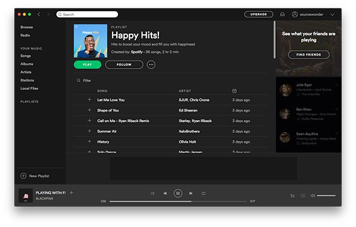Click the Search field
356x227 pixels.
coord(87,14)
